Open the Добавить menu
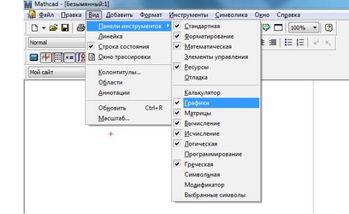This screenshot has width=349, height=214. tap(120, 15)
